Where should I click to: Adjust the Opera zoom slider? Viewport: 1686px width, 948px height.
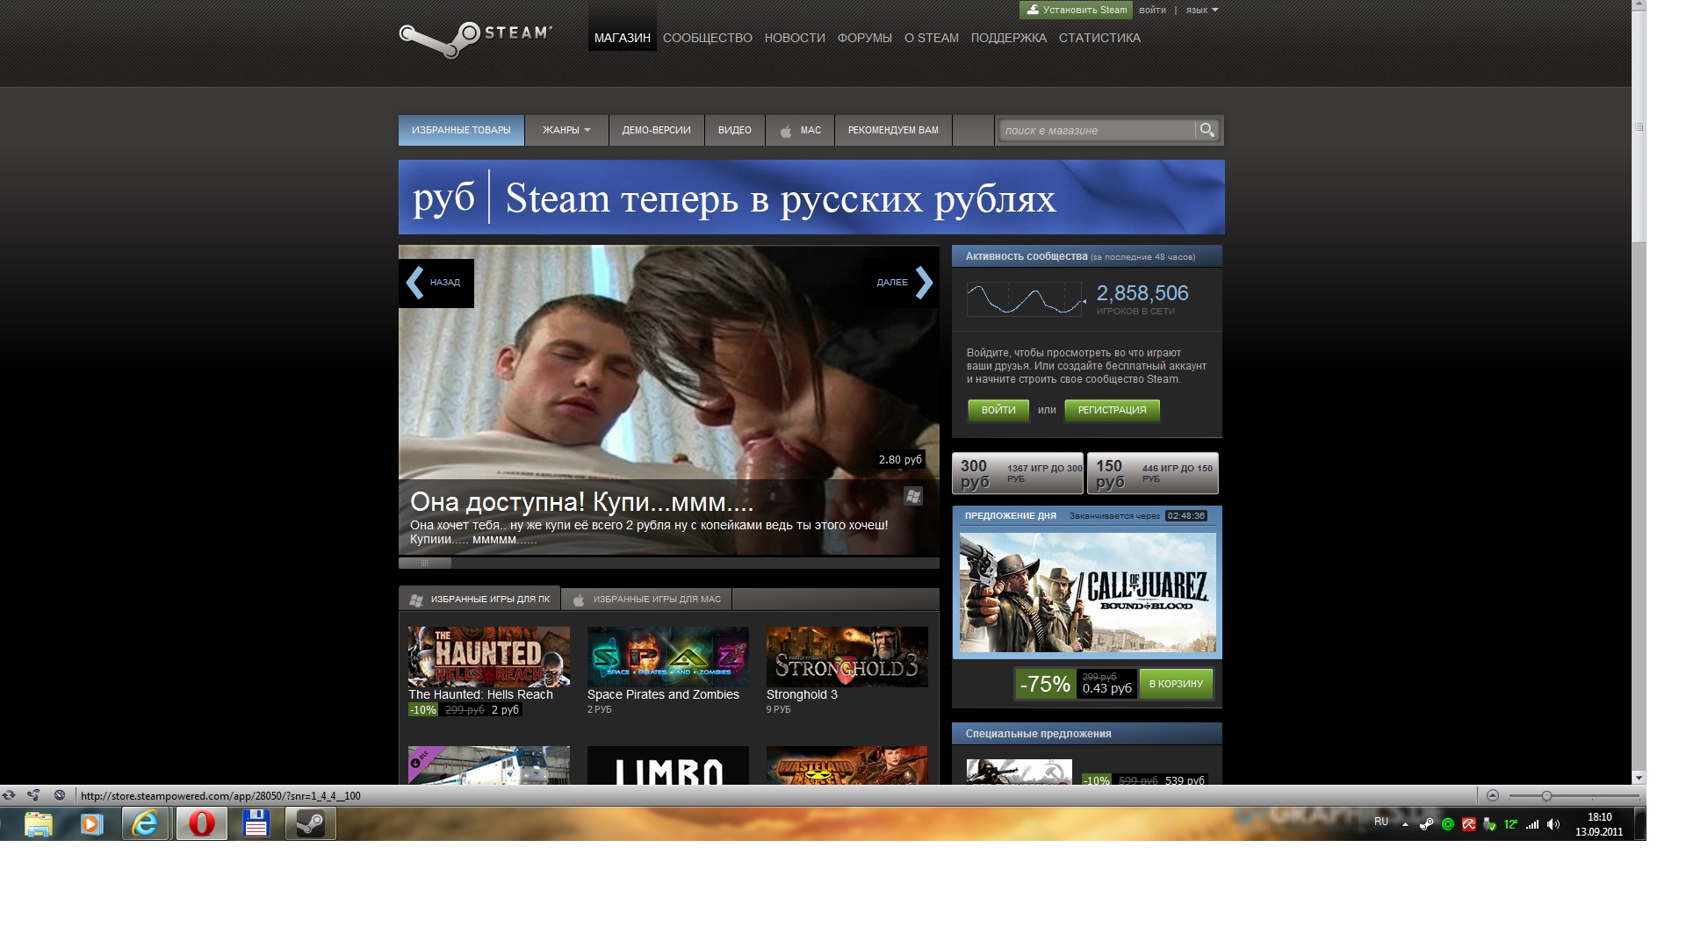(x=1546, y=796)
